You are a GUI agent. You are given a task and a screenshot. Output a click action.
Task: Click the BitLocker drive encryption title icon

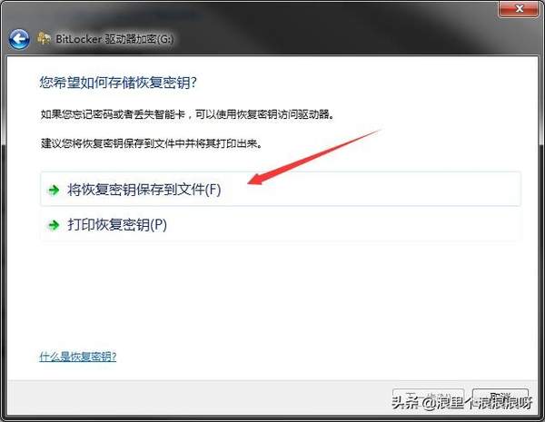[45, 38]
